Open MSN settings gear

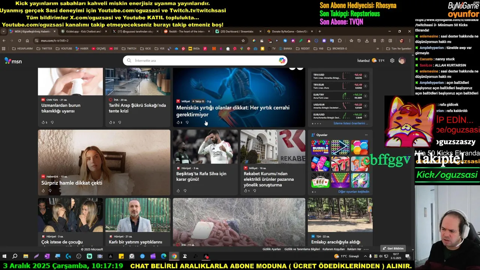click(392, 60)
